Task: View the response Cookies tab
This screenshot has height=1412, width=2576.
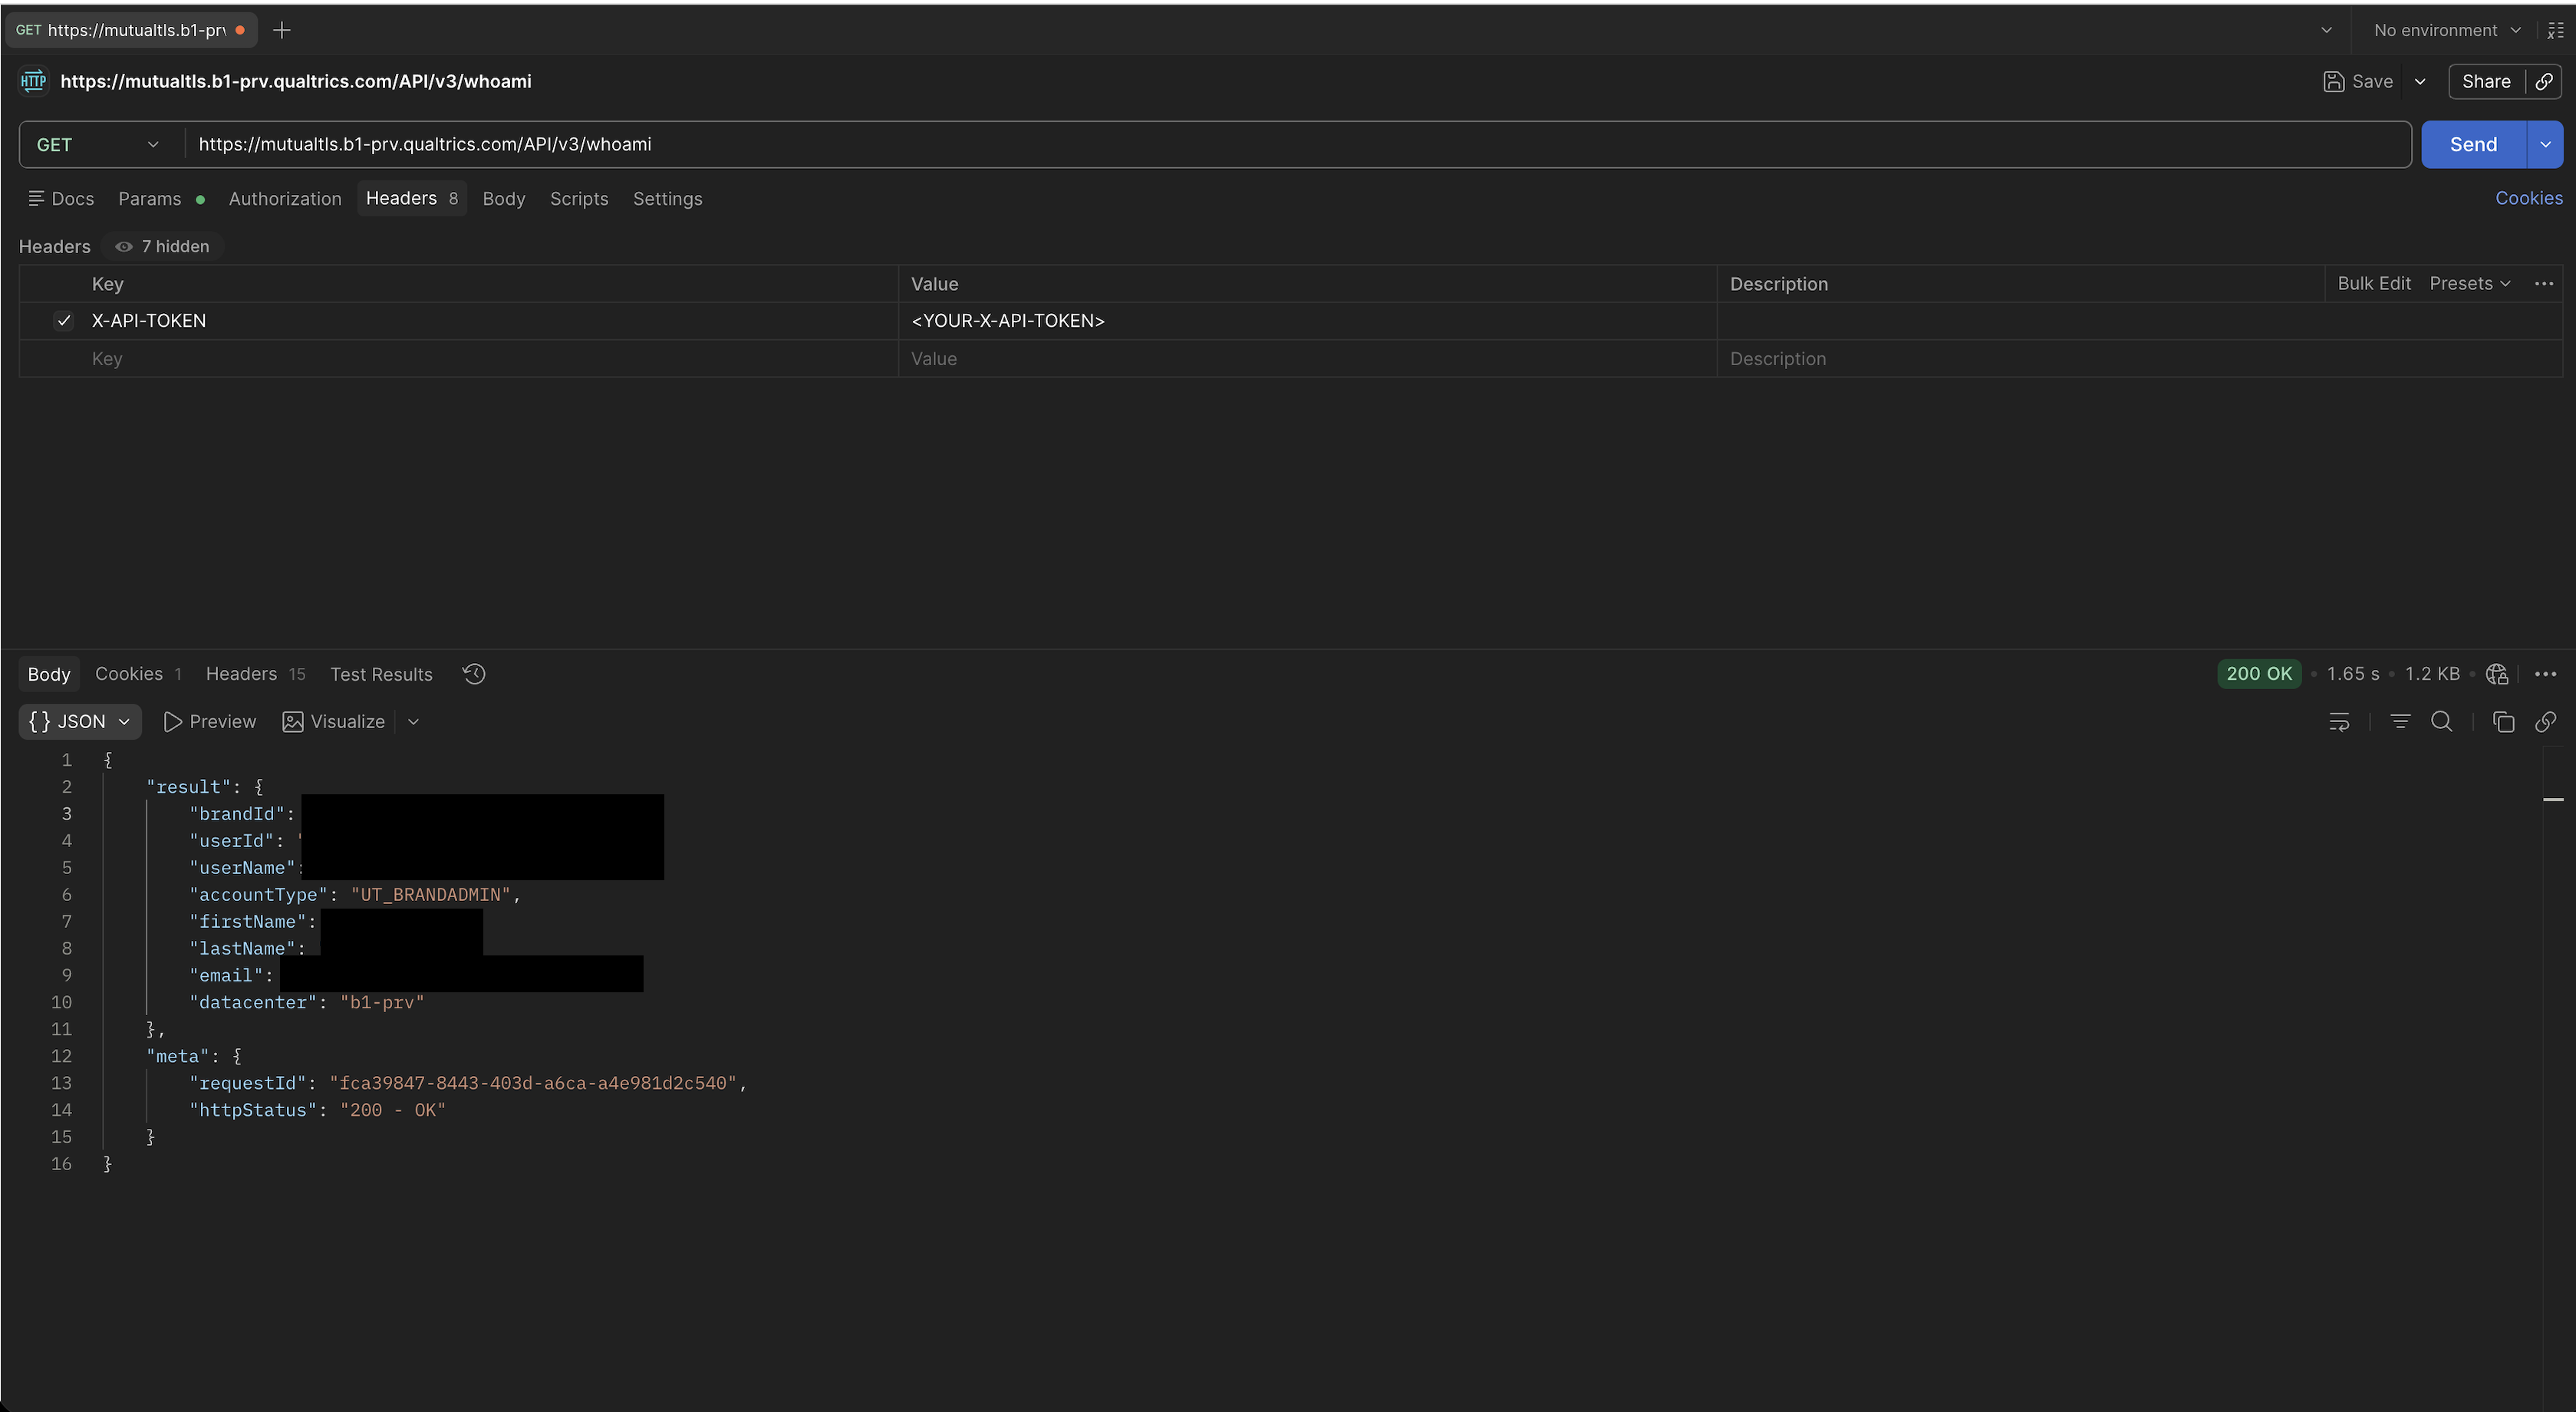Action: click(138, 674)
